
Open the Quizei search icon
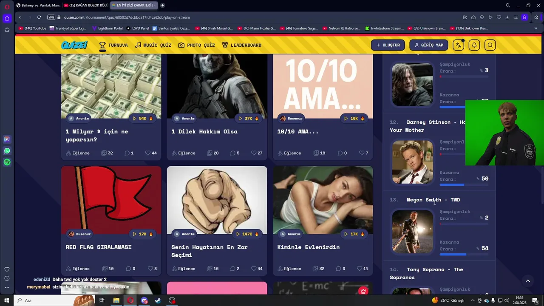pyautogui.click(x=490, y=45)
